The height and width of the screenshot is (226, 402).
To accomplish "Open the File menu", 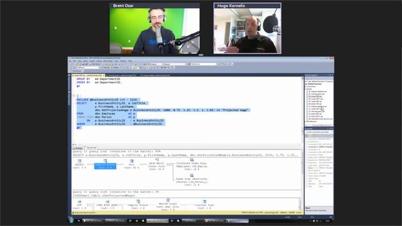I will tap(70, 61).
